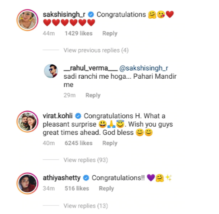Image resolution: width=219 pixels, height=214 pixels.
Task: Click verified badge next to virat.kohli
Action: point(78,116)
